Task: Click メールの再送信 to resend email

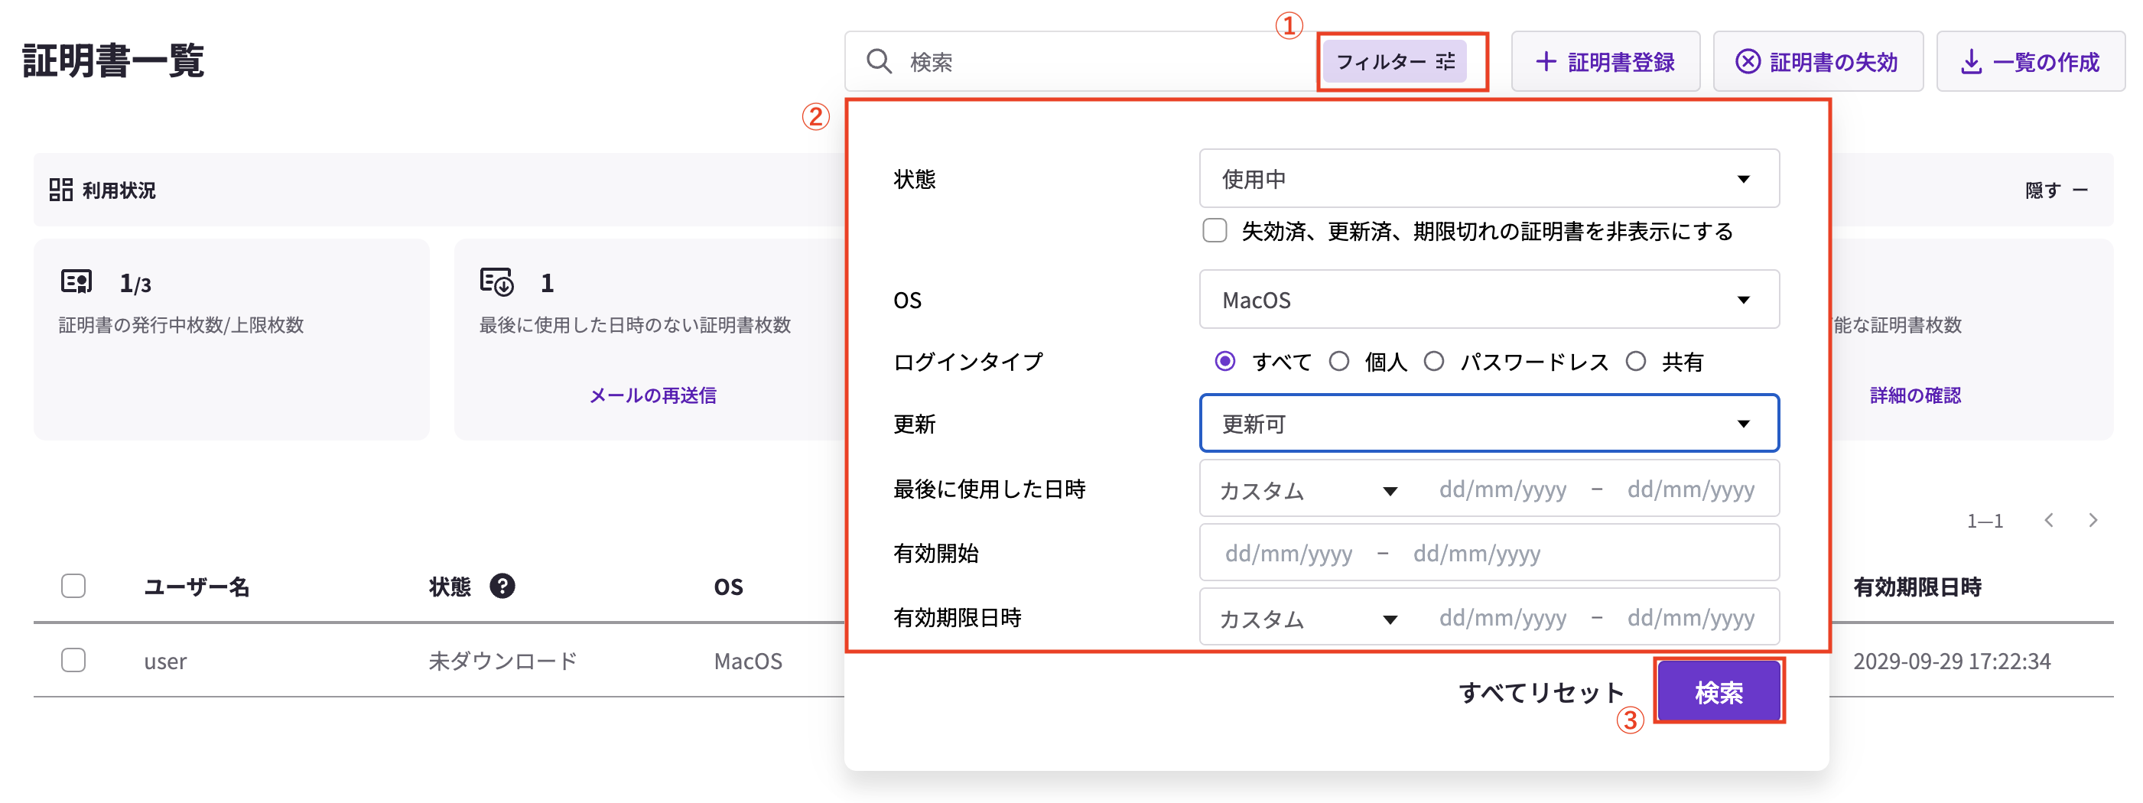Action: [654, 395]
